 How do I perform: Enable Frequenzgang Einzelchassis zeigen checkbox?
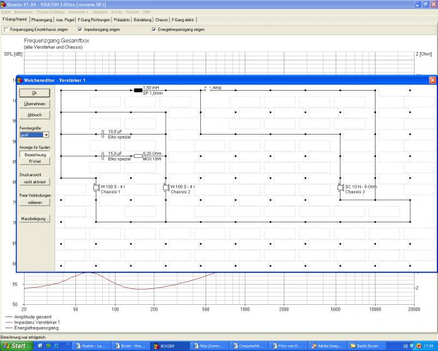(6, 29)
